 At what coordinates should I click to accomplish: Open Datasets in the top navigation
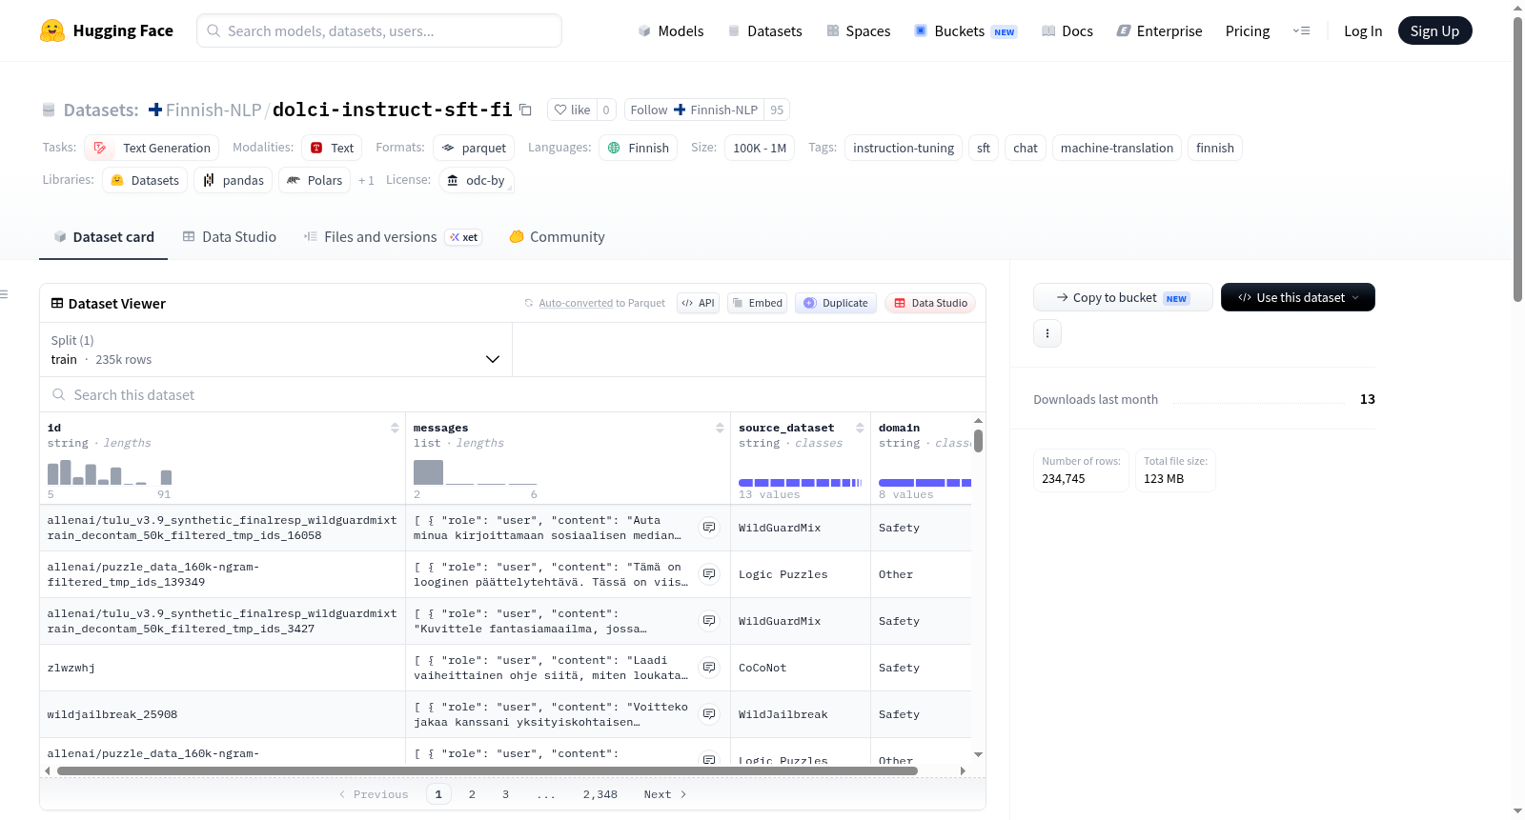764,30
